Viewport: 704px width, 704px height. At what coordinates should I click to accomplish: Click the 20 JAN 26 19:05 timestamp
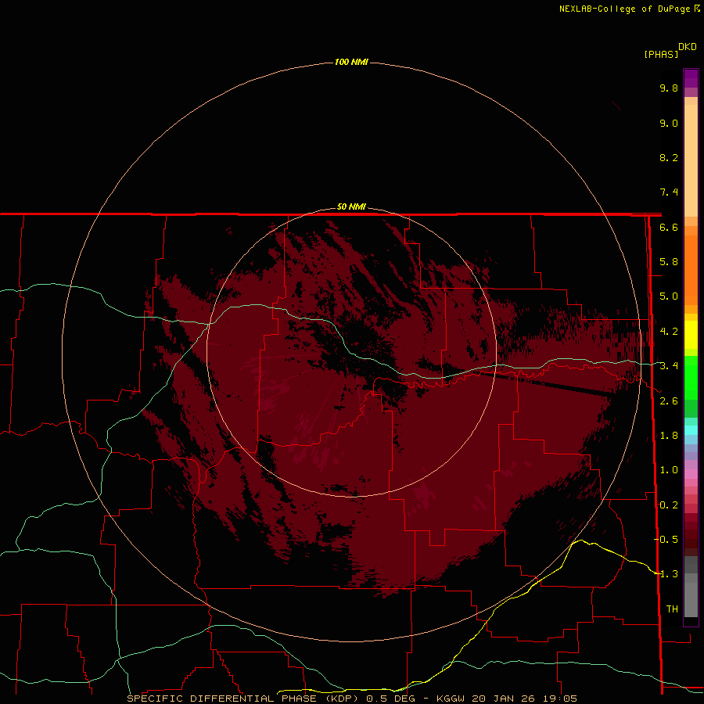coord(524,699)
